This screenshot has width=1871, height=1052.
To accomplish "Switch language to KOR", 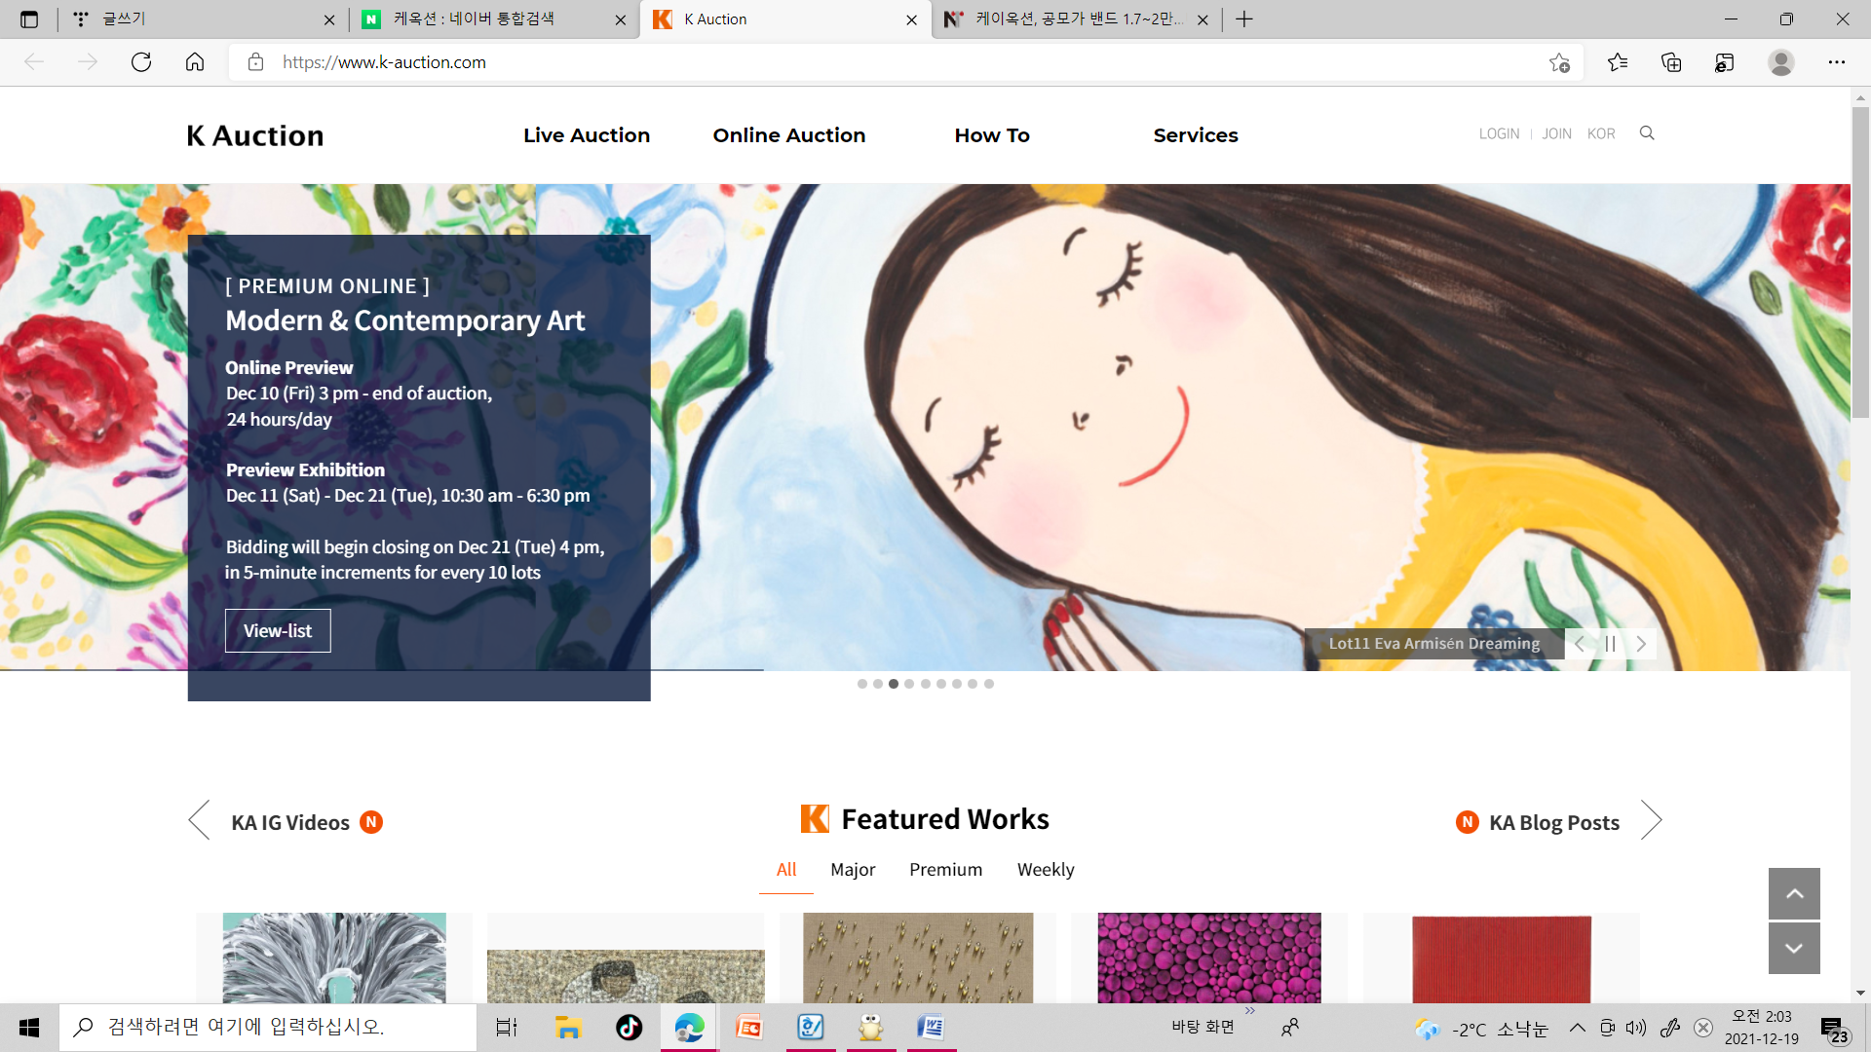I will pos(1601,133).
